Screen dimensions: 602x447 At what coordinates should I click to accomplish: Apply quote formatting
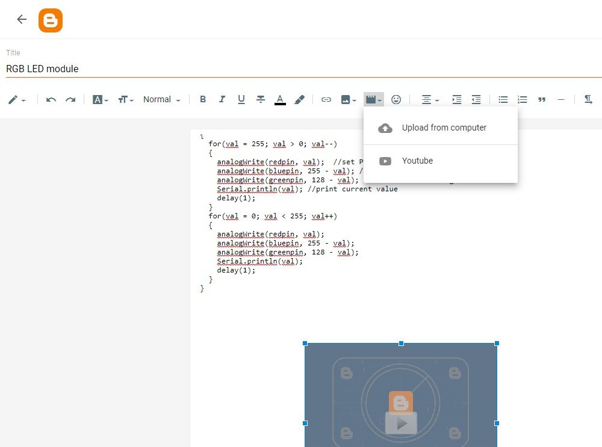coord(542,100)
